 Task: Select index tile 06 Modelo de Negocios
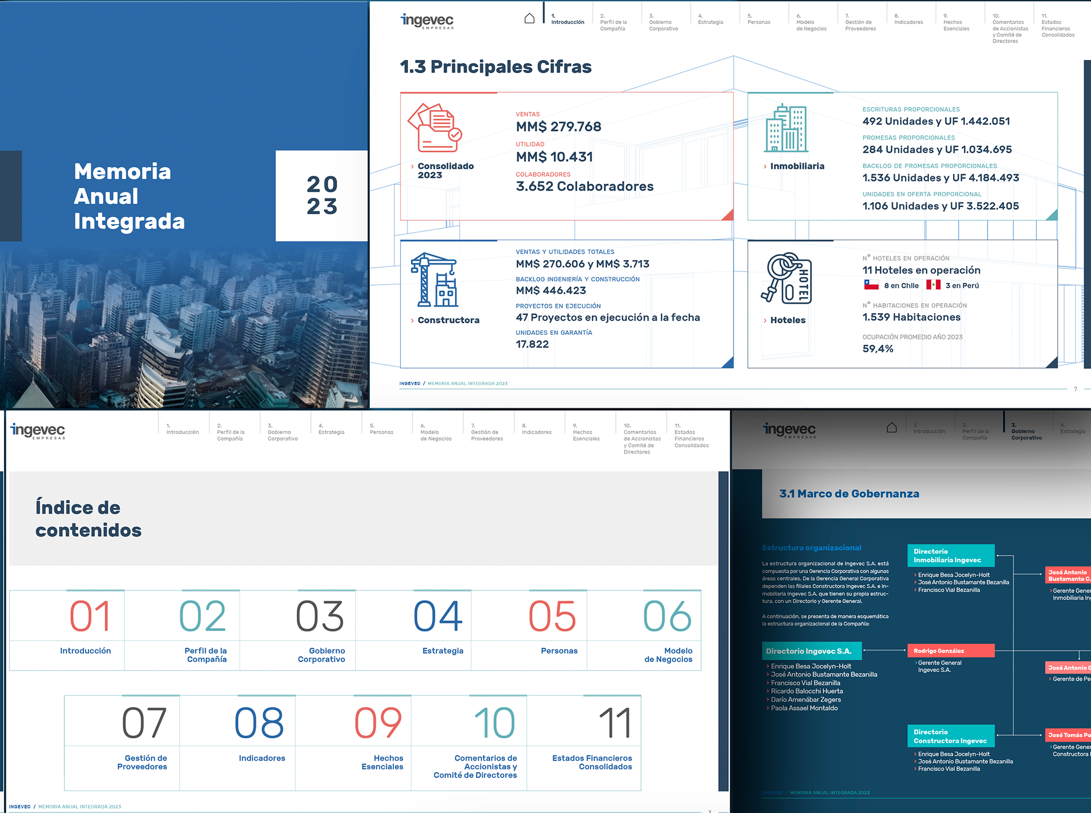pyautogui.click(x=644, y=630)
